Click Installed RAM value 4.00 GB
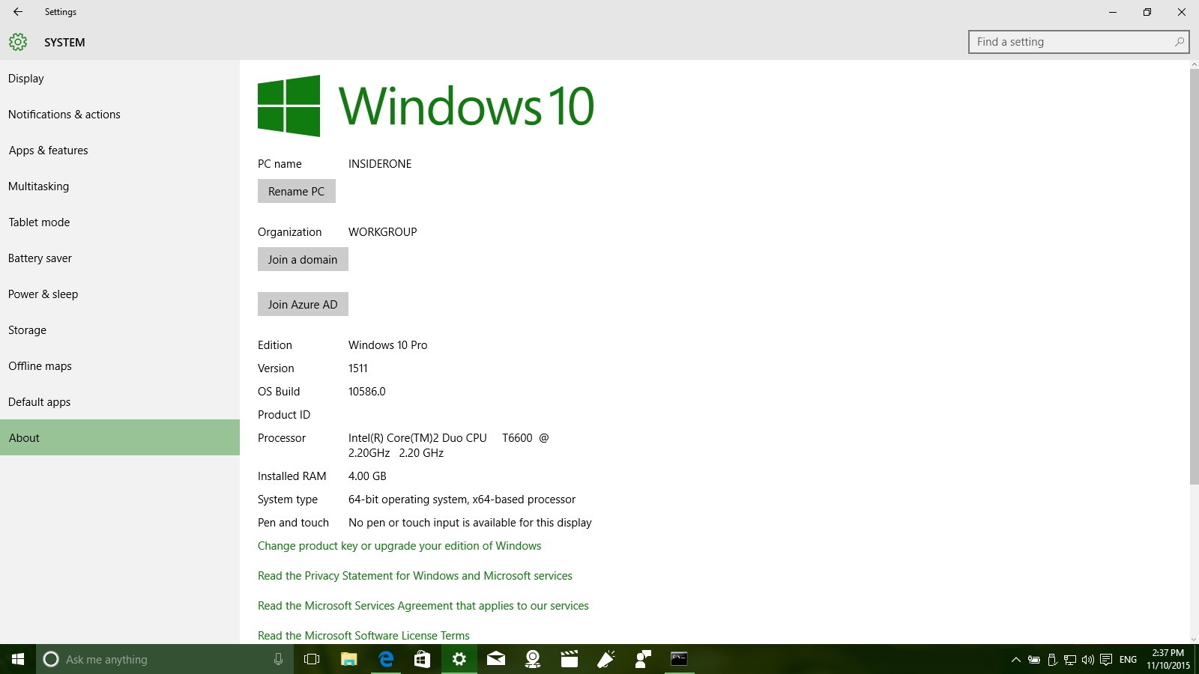This screenshot has height=674, width=1199. coord(367,476)
